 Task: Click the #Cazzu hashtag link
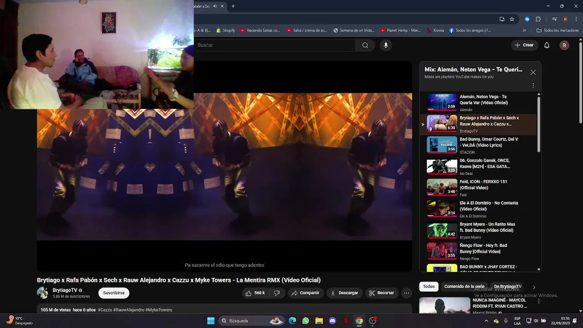tap(105, 310)
